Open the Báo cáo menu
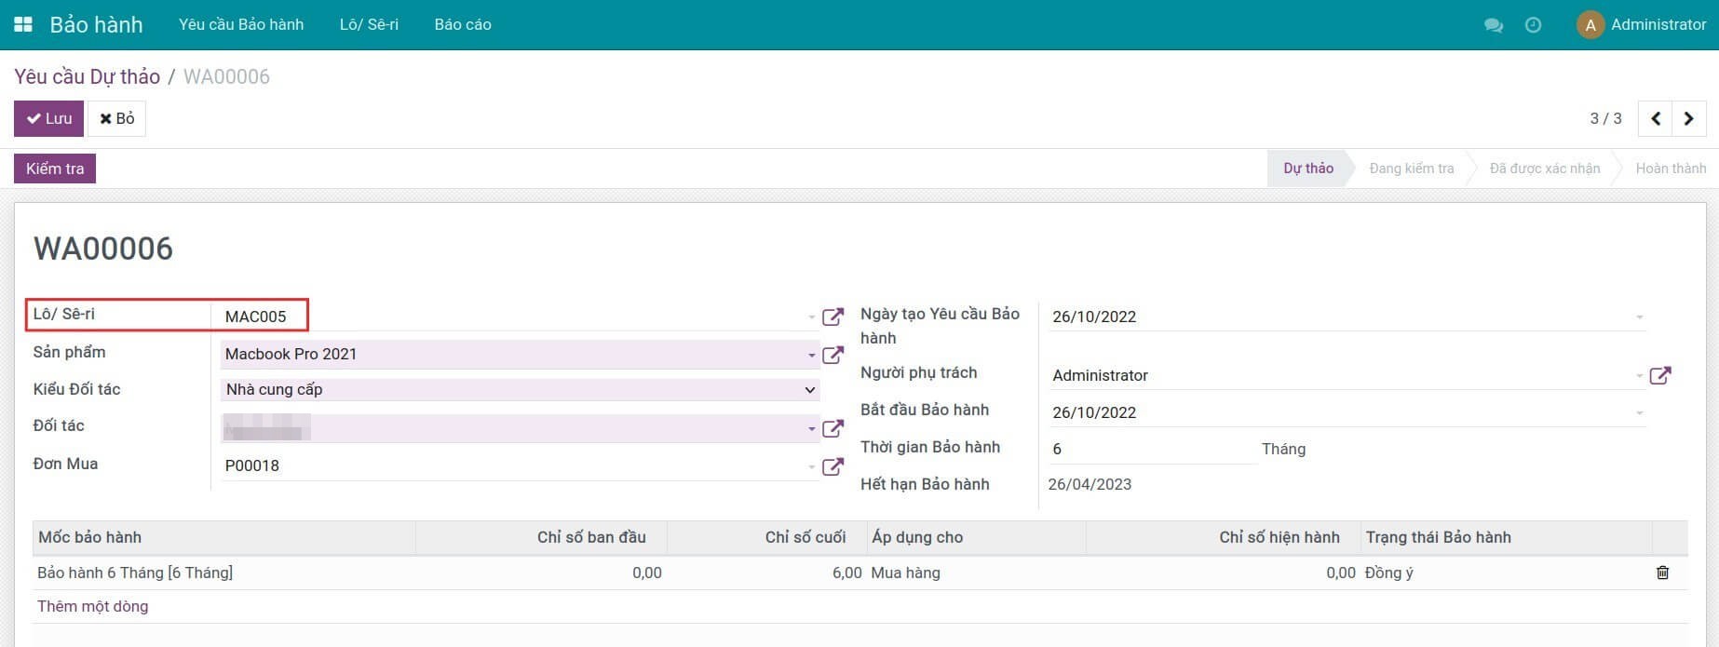The image size is (1719, 647). tap(462, 24)
